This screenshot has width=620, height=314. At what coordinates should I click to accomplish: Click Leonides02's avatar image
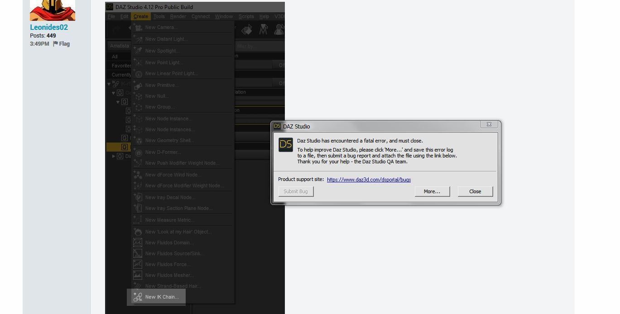(53, 10)
